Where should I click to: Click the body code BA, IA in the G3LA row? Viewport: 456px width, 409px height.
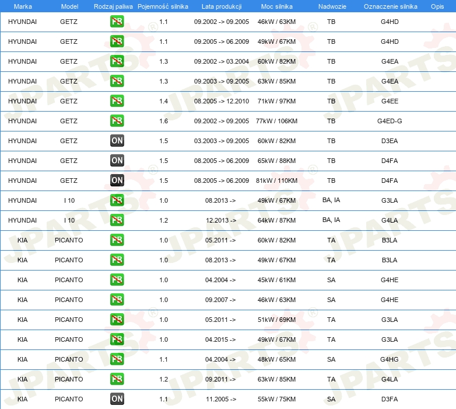pos(331,200)
